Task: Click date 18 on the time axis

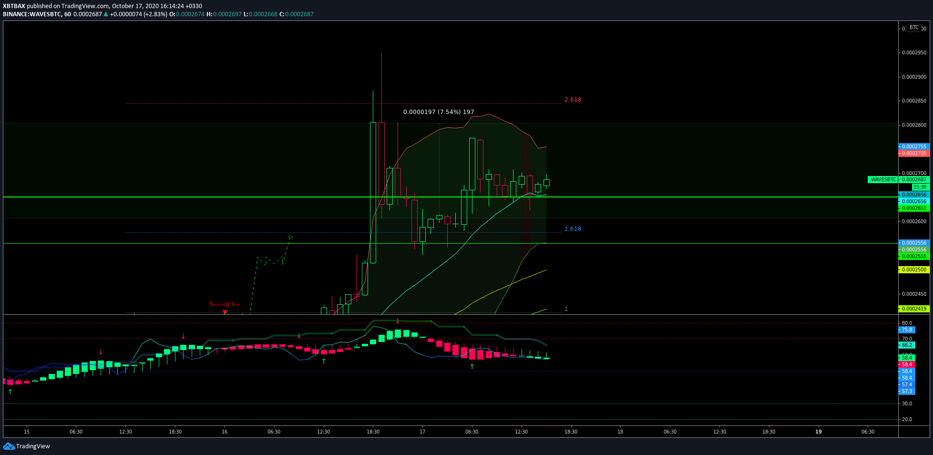Action: [x=620, y=432]
